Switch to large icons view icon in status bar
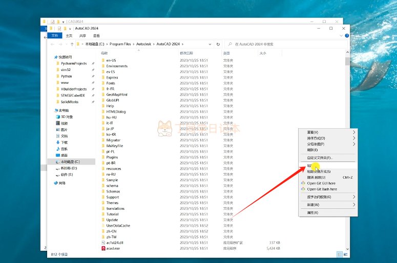Image resolution: width=397 pixels, height=263 pixels. (346, 254)
